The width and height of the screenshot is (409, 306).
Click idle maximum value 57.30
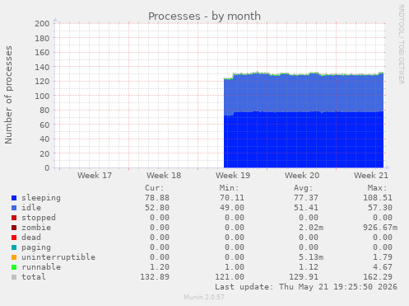(x=380, y=208)
